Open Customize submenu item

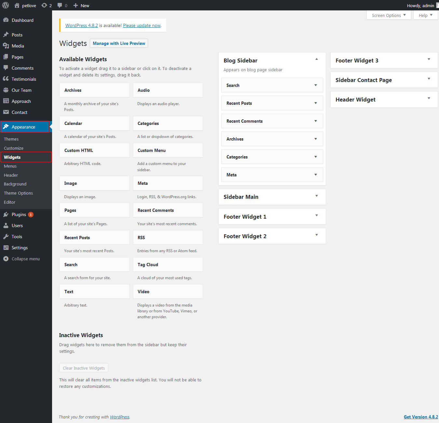click(x=14, y=148)
